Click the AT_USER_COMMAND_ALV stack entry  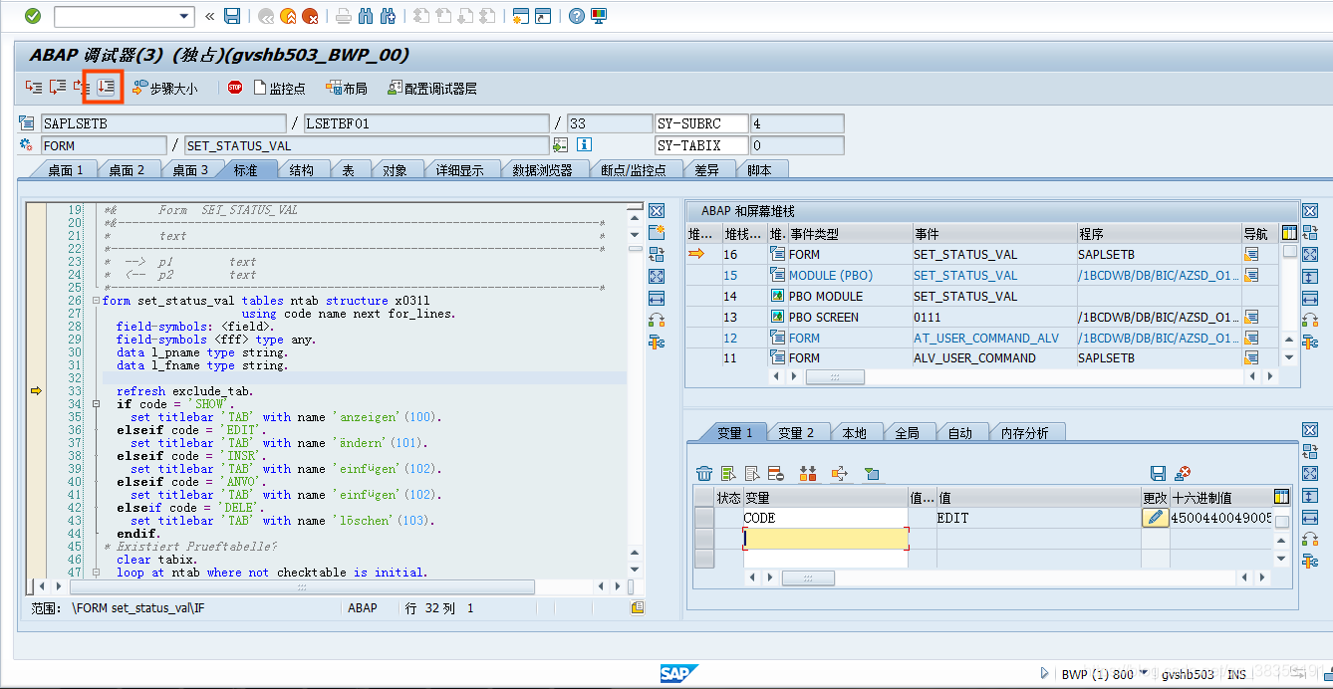[x=986, y=338]
